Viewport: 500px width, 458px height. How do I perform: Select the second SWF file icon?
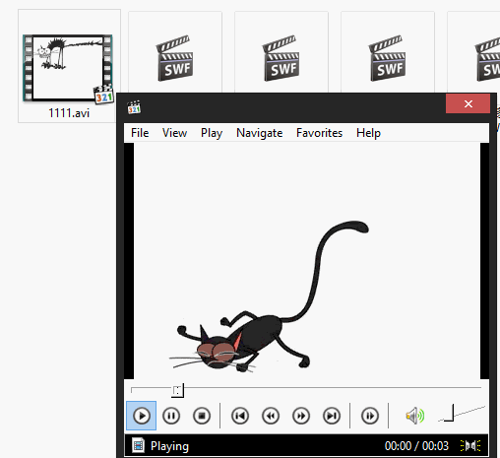(281, 58)
